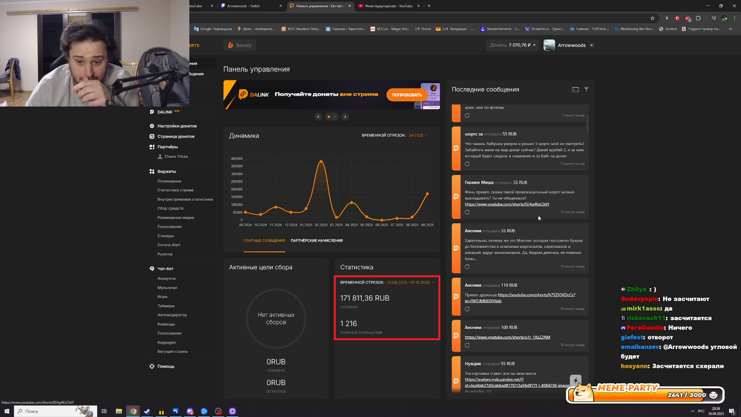The width and height of the screenshot is (741, 417).
Task: Select the second banner carousel dot
Action: click(x=335, y=117)
